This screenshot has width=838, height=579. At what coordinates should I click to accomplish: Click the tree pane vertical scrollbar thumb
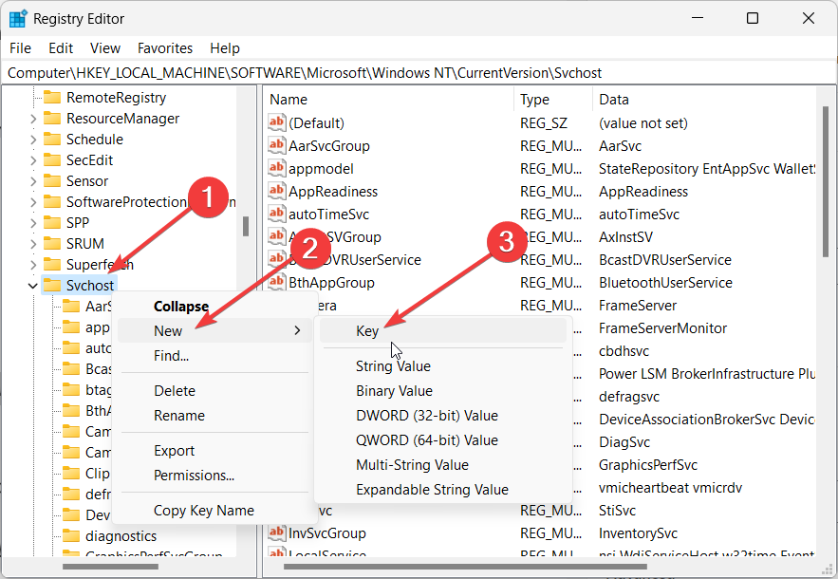pyautogui.click(x=245, y=226)
